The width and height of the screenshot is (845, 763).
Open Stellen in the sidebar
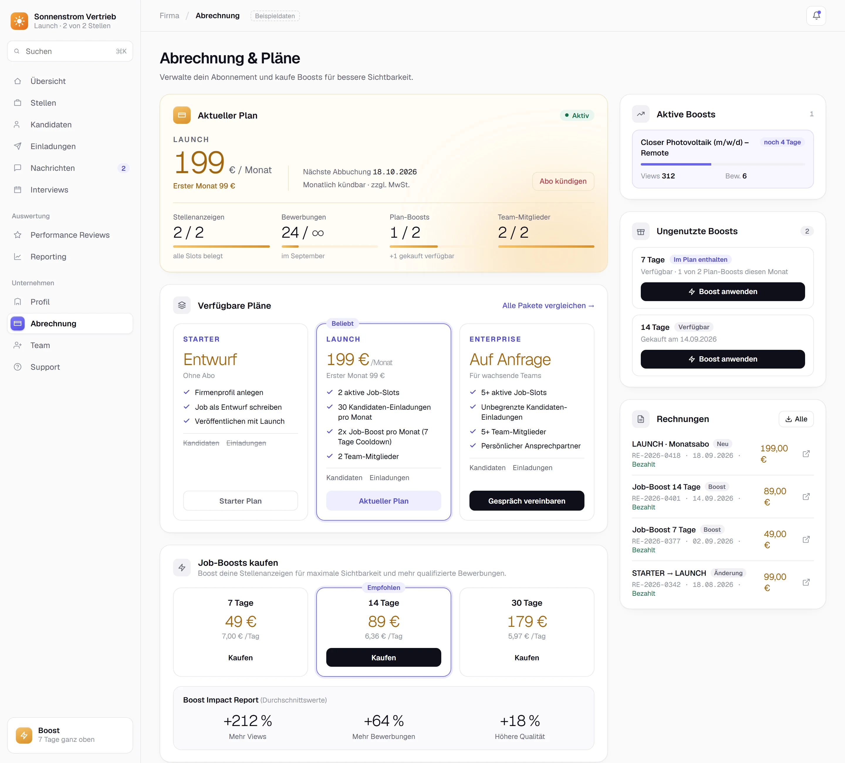[x=70, y=103]
